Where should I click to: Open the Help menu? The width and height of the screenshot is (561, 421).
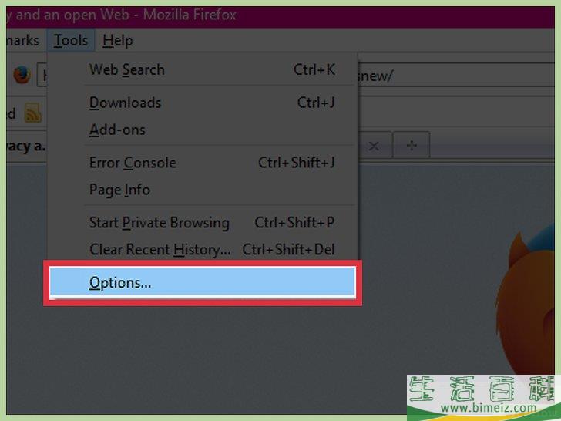pyautogui.click(x=117, y=40)
